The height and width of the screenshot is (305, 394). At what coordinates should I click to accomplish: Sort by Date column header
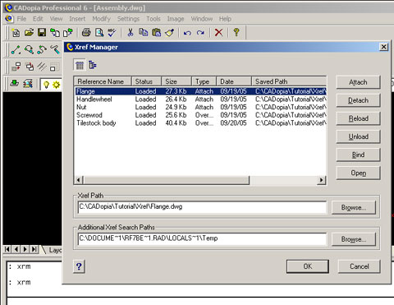pos(234,81)
